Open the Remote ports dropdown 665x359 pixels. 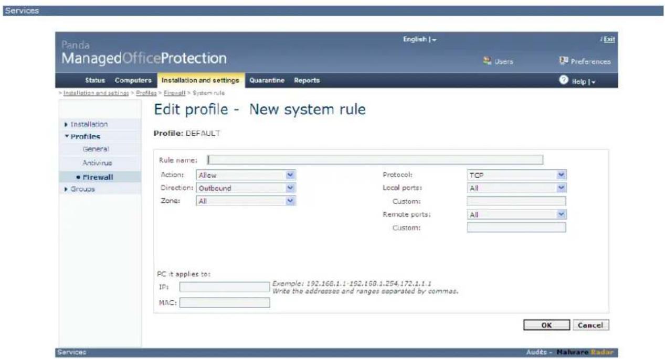pos(516,214)
